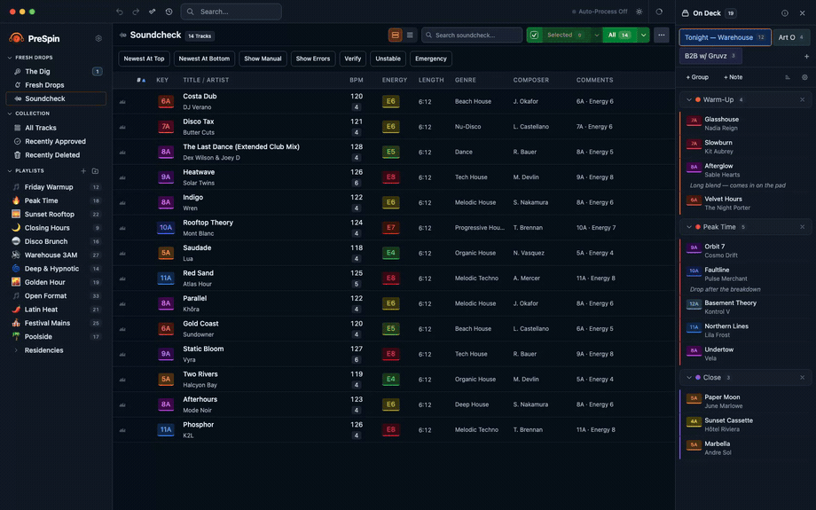Open the history clock icon
The image size is (816, 510).
169,12
